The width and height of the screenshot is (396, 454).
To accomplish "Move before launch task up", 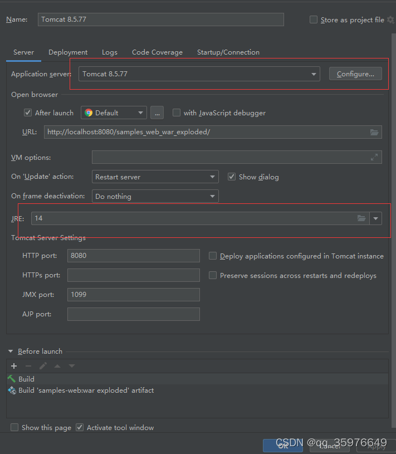I will (x=57, y=366).
